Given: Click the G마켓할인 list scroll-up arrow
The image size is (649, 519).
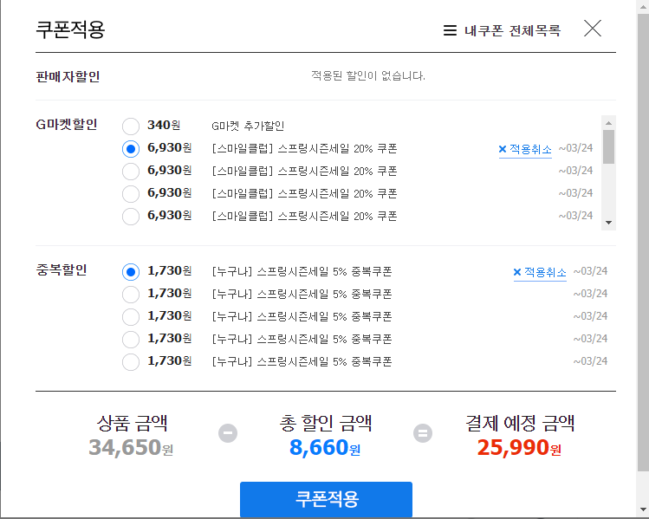Looking at the screenshot, I should tap(608, 123).
